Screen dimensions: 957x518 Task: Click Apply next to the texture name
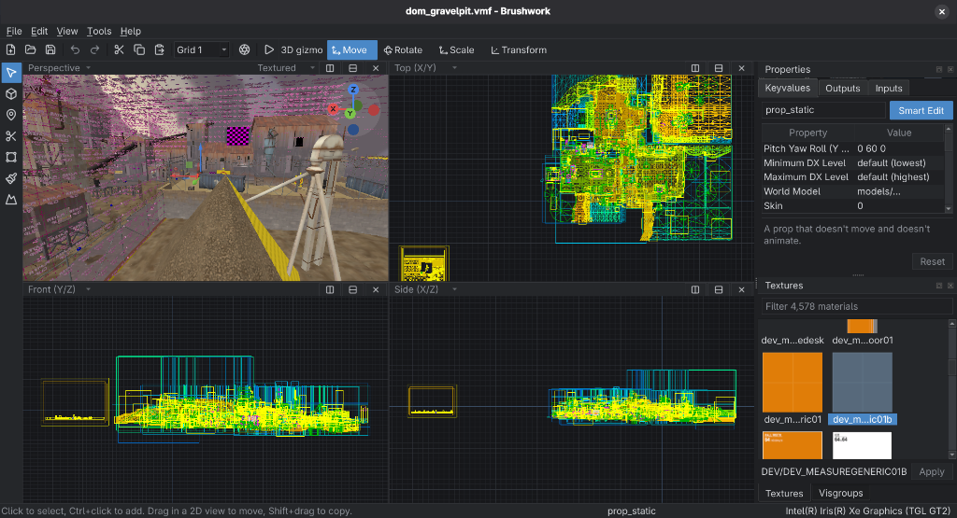point(932,471)
